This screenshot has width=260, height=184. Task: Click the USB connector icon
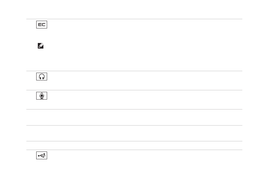42,156
